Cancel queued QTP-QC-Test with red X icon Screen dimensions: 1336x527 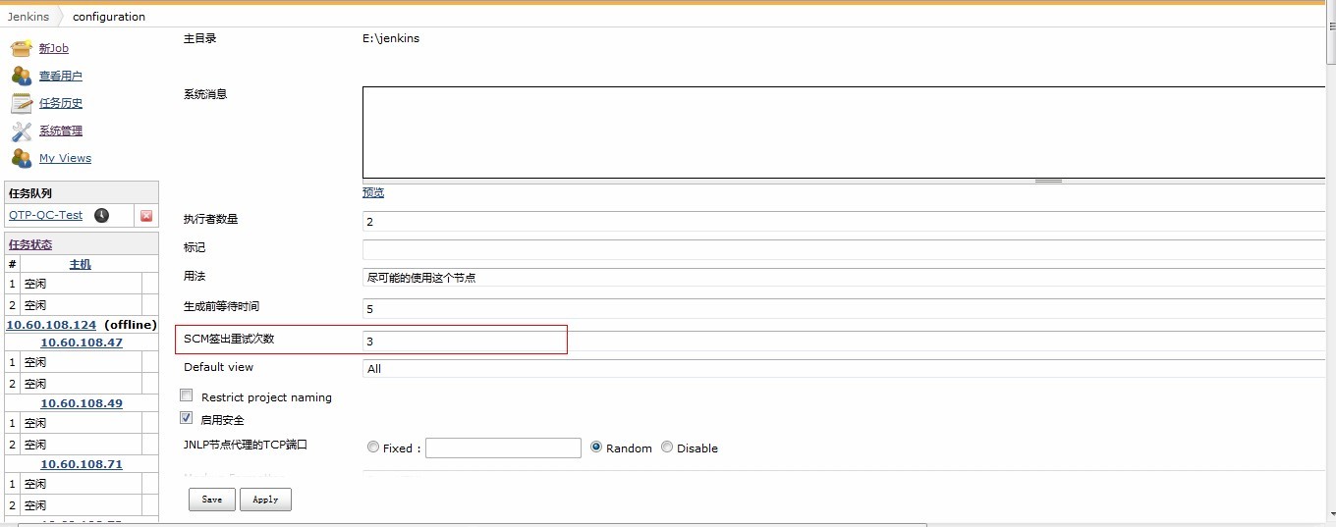coord(146,216)
